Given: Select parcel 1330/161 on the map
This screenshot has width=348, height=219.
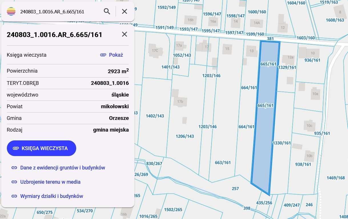Looking at the screenshot, I should 282,143.
